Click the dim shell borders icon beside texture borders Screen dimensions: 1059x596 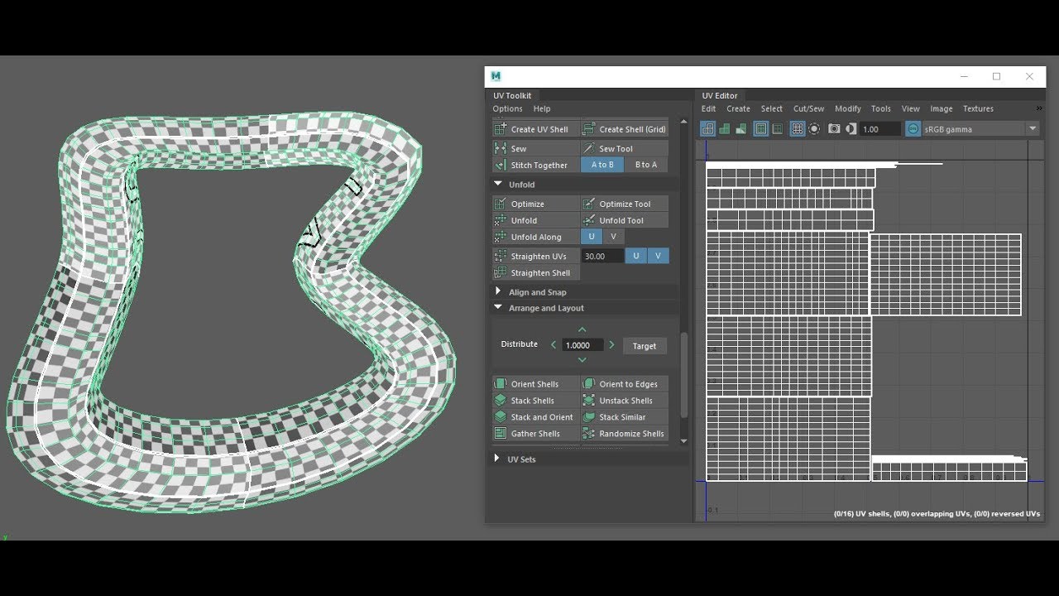coord(777,129)
